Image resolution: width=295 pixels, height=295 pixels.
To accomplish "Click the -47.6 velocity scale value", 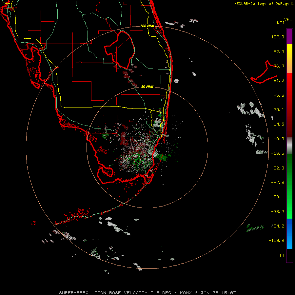I will click(278, 183).
